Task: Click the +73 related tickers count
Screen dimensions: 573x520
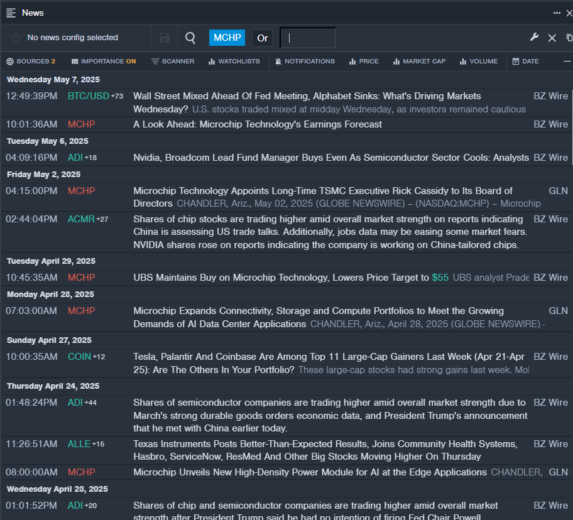Action: click(x=117, y=96)
